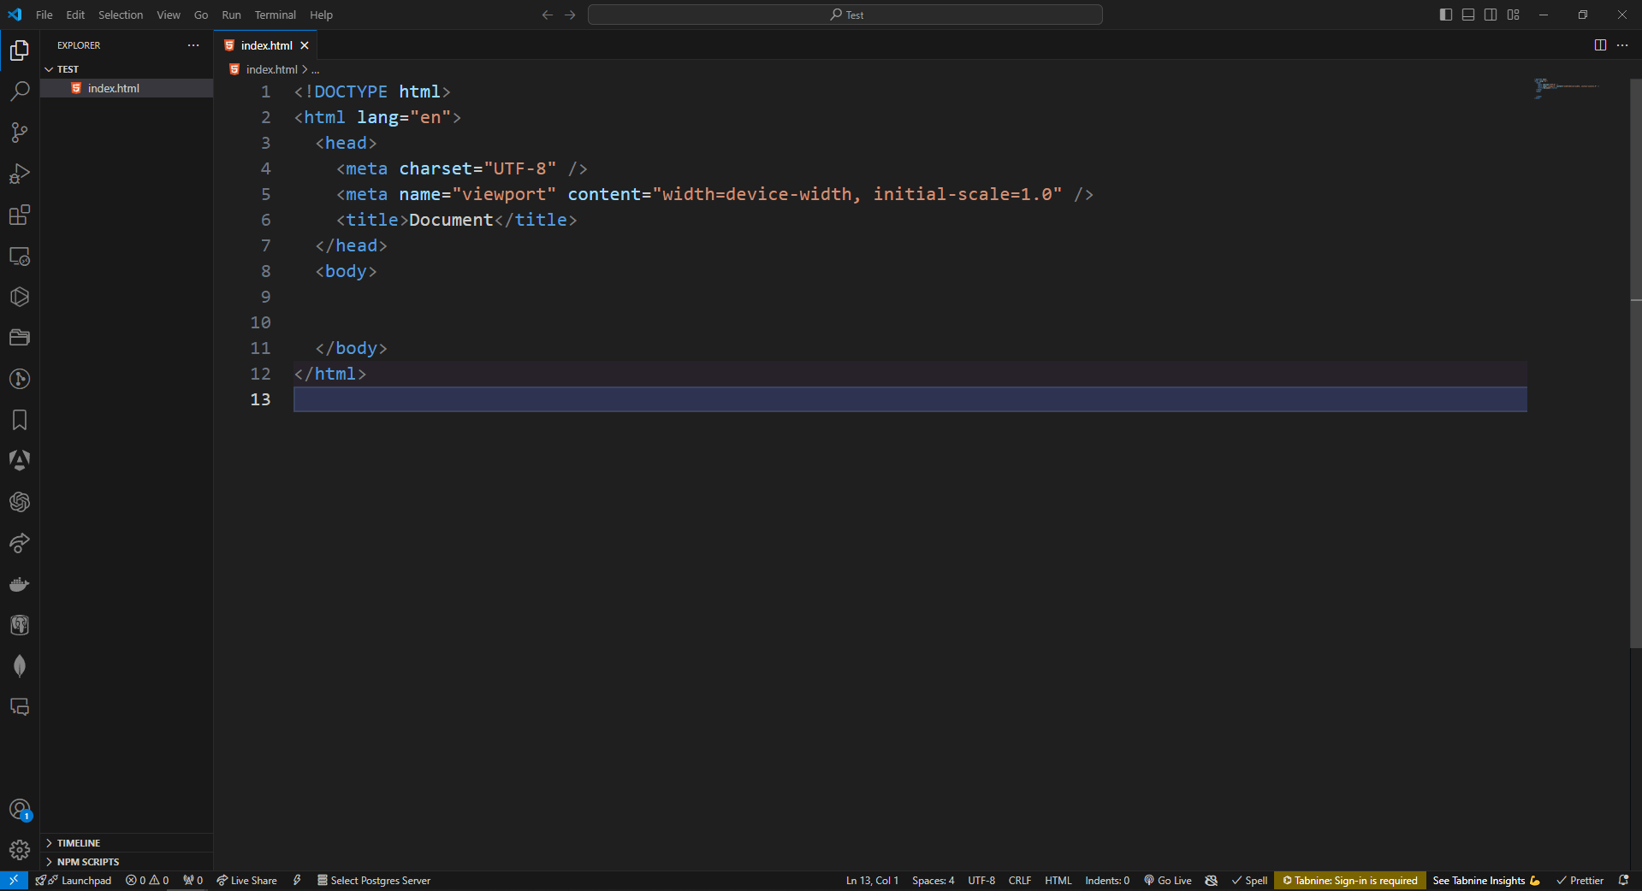Viewport: 1642px width, 891px height.
Task: Focus the Test command center search box
Action: click(x=845, y=15)
